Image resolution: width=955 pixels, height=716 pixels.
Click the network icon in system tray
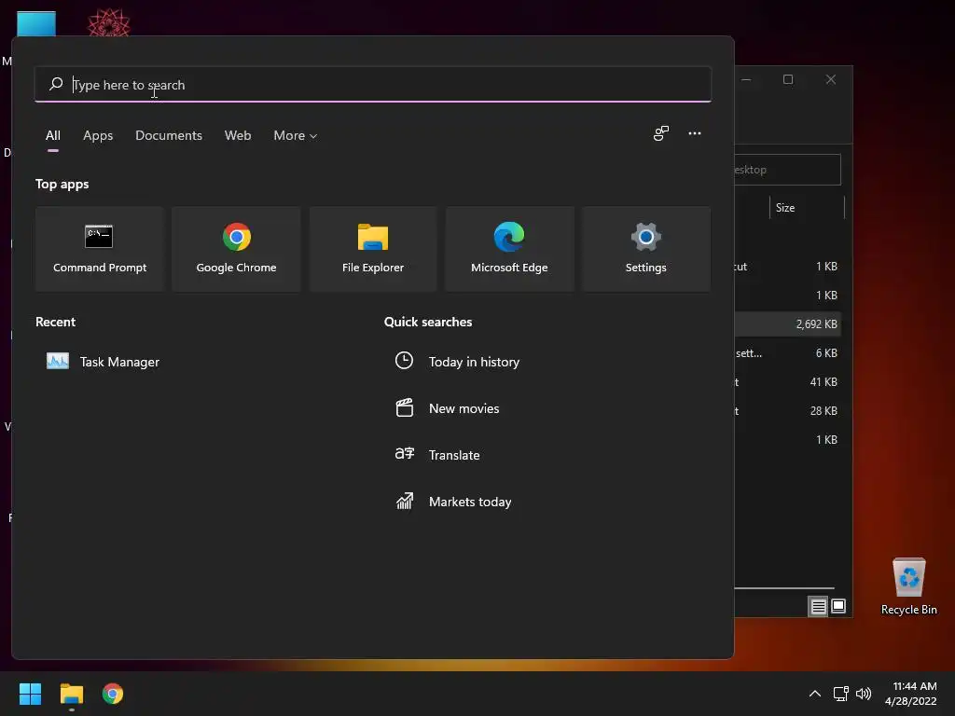click(x=840, y=694)
